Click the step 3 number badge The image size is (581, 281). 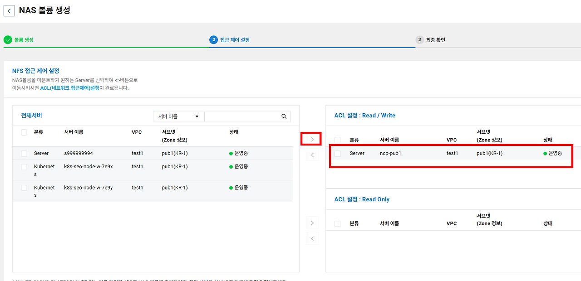420,40
